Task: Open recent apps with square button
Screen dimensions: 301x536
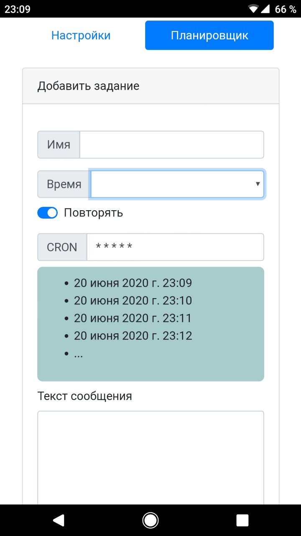Action: tap(242, 520)
